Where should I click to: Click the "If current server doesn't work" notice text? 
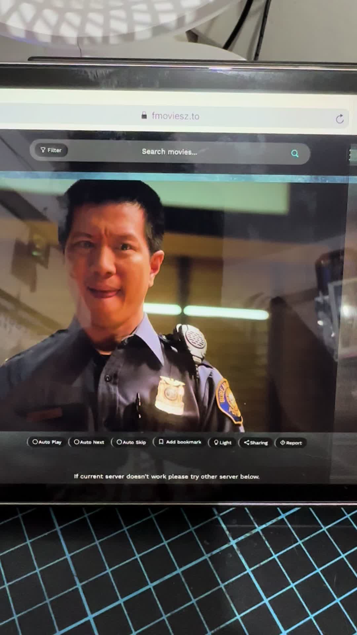[x=167, y=477]
